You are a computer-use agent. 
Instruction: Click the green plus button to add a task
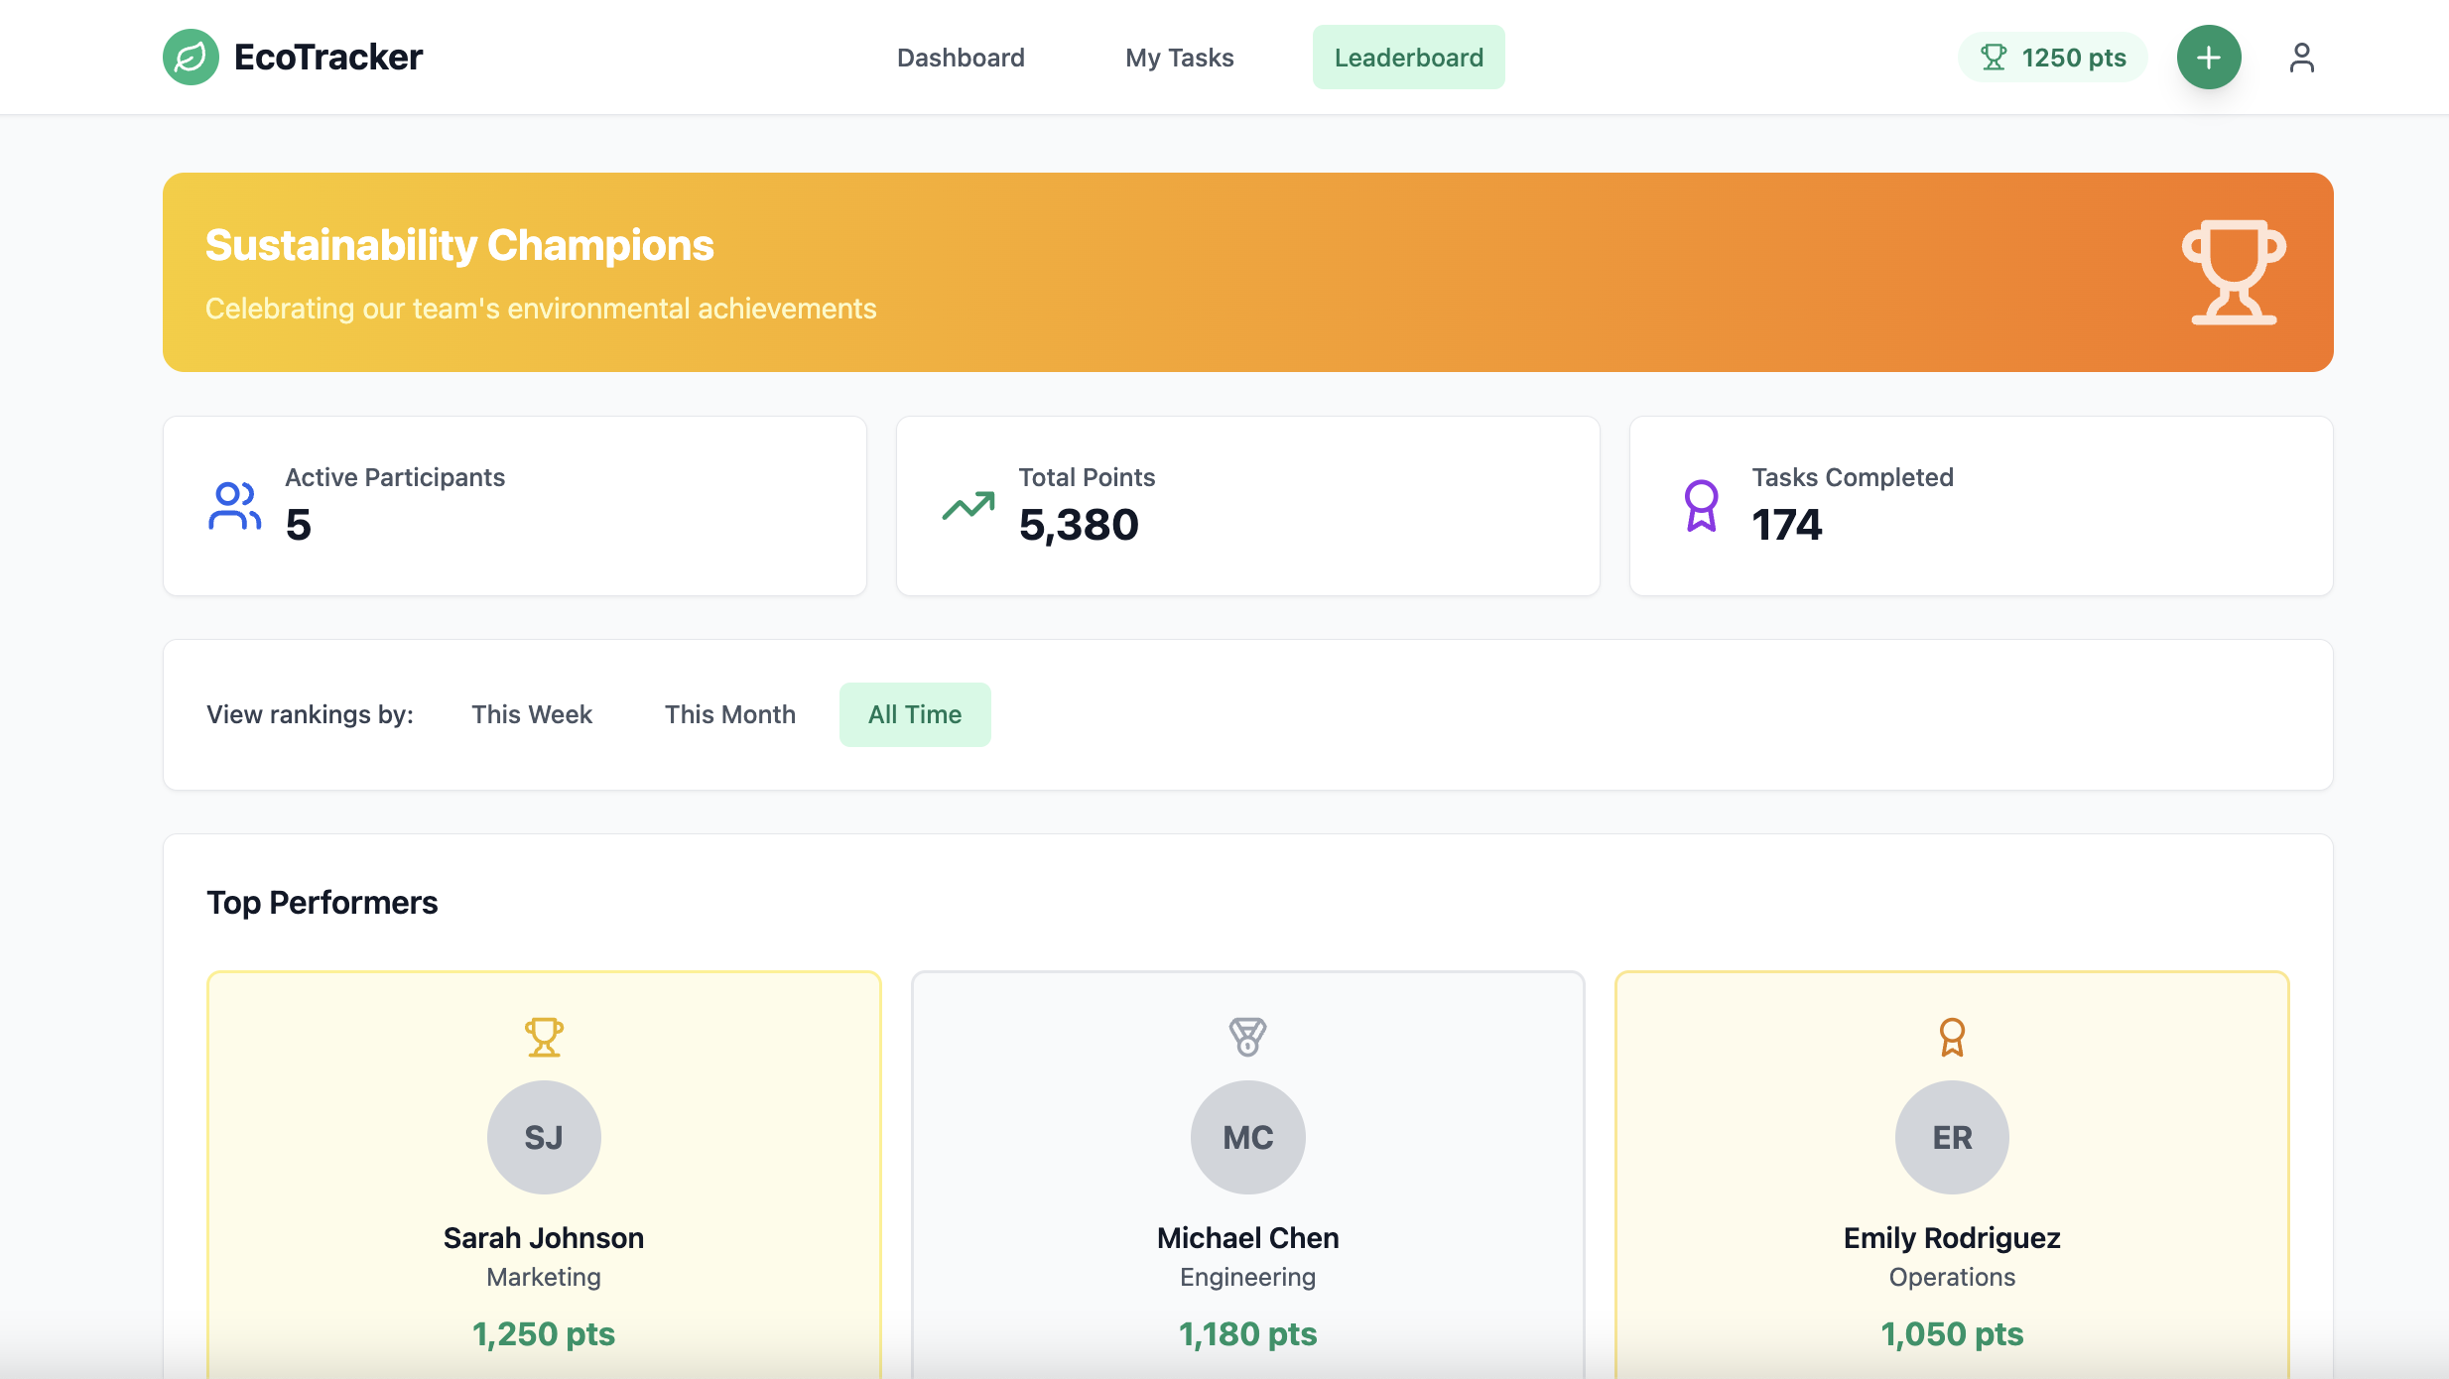tap(2209, 57)
